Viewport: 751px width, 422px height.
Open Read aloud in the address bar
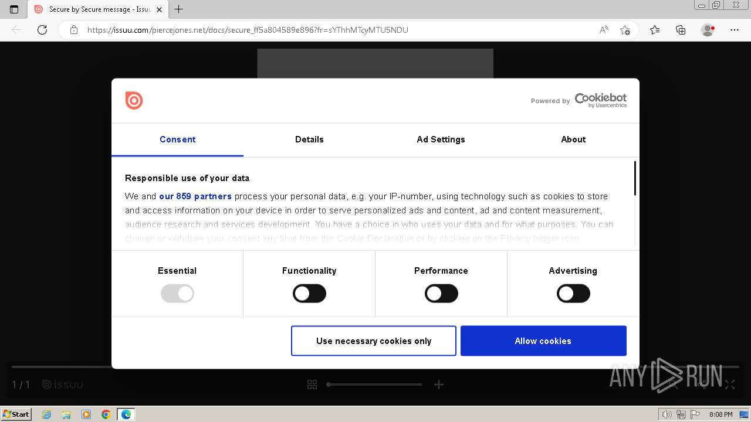point(604,30)
